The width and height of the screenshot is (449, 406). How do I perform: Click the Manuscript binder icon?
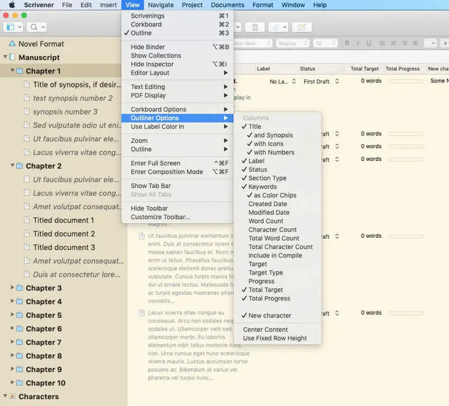tap(12, 57)
